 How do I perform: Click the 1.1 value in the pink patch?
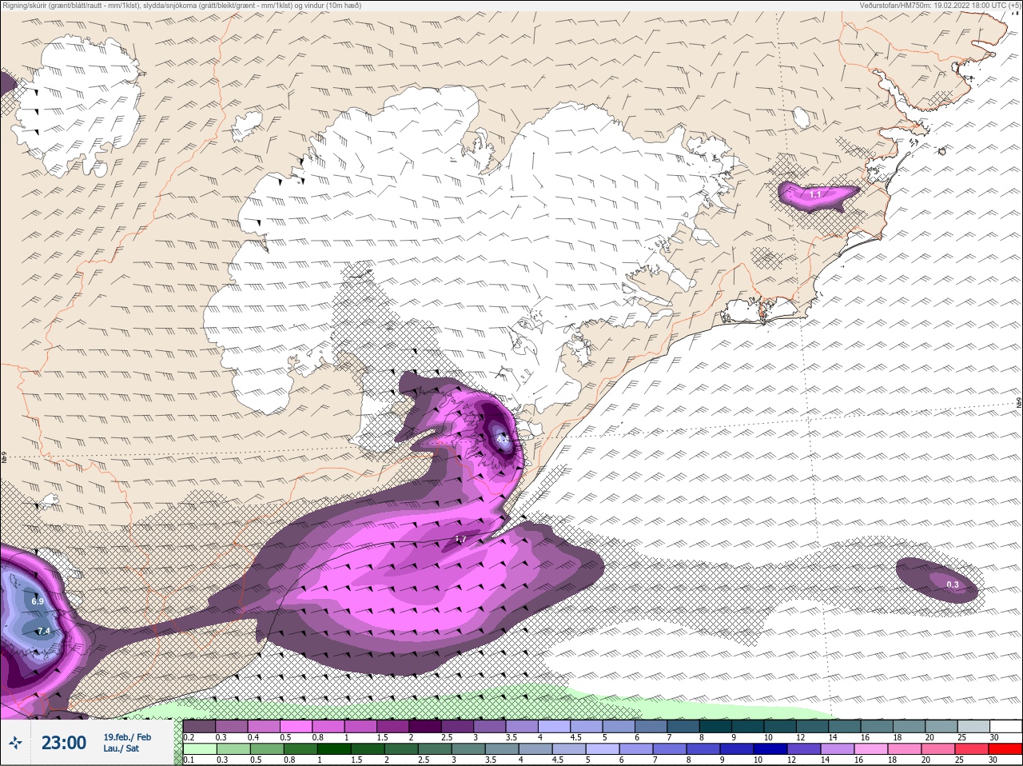click(815, 194)
